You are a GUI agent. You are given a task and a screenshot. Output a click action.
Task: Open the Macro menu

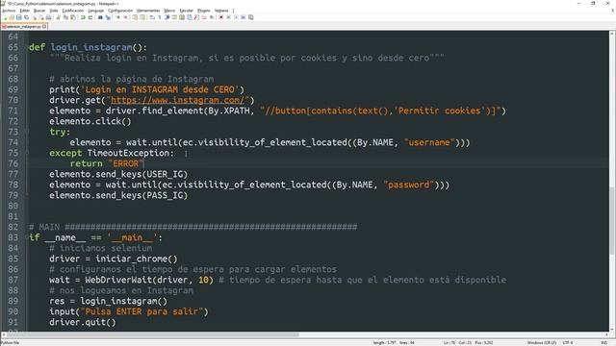(169, 11)
